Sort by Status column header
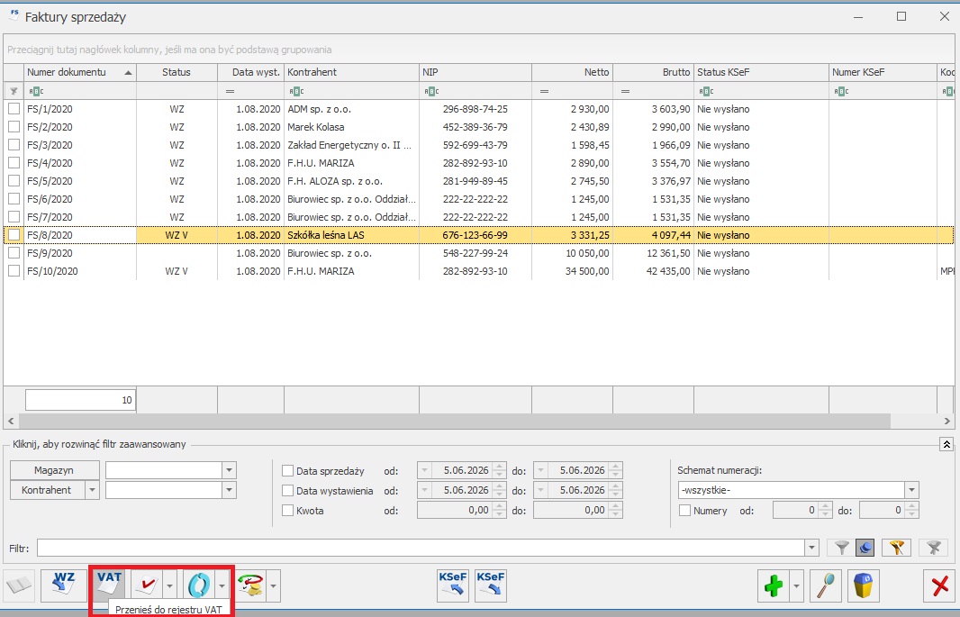Image resolution: width=960 pixels, height=617 pixels. (x=177, y=72)
